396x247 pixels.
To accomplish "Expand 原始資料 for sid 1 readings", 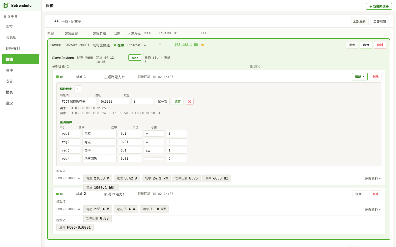I will 373,178.
